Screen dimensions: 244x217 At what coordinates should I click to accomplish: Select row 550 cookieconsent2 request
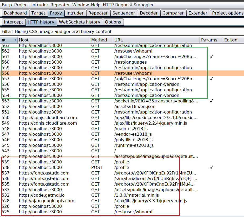(122, 118)
